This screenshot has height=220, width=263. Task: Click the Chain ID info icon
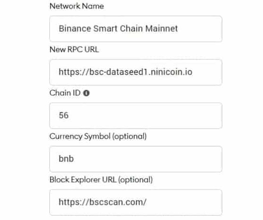[x=86, y=93]
